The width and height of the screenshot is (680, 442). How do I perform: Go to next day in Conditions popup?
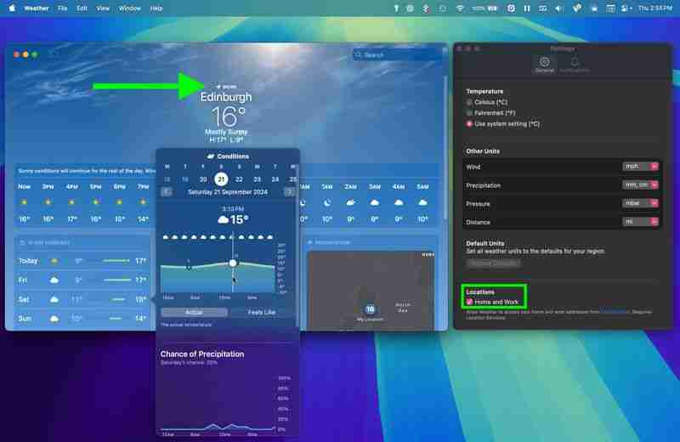coord(290,192)
